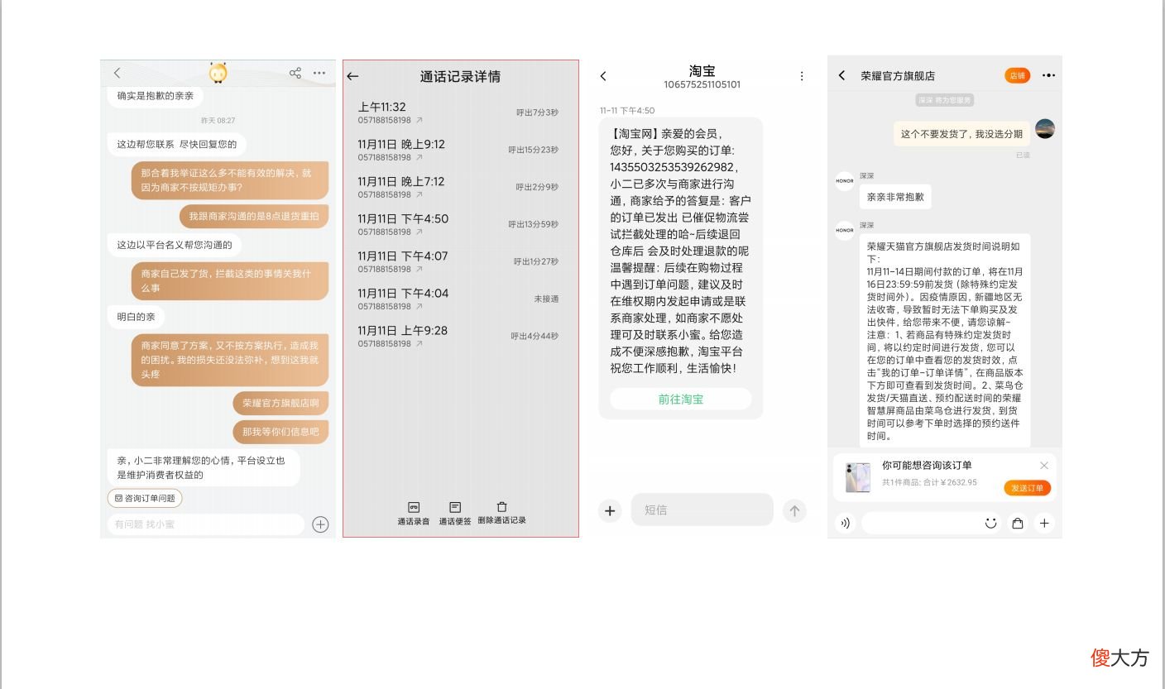Tap the 咨询订单问题 chip

tap(145, 498)
